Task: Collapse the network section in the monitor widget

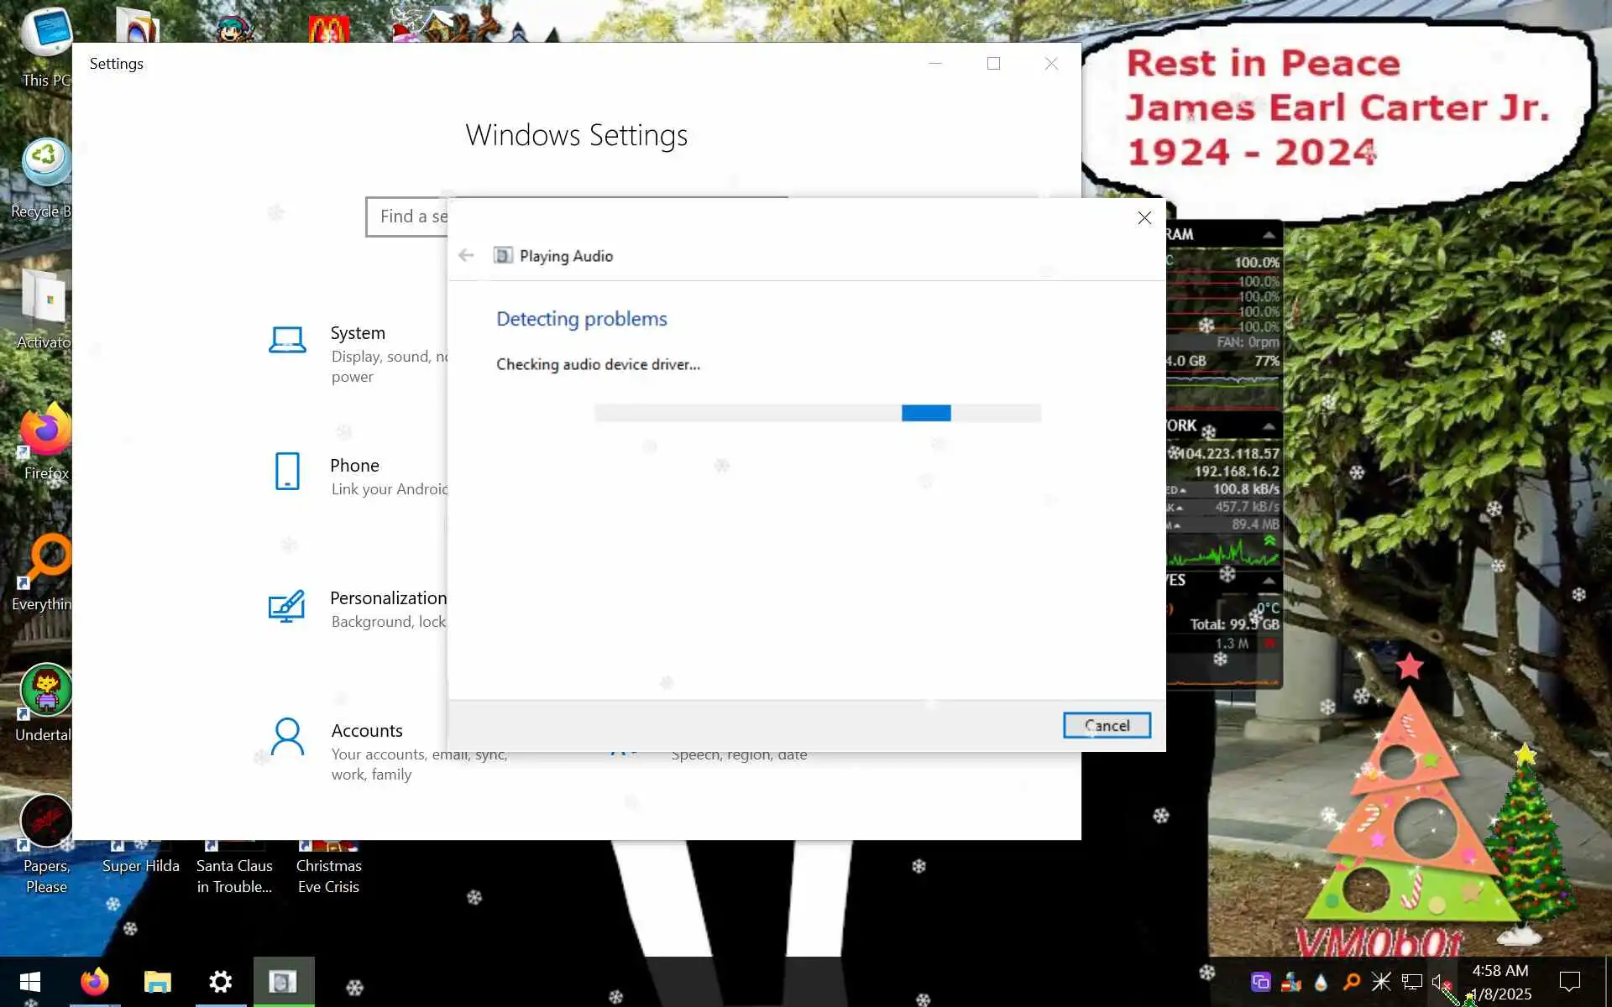Action: pyautogui.click(x=1269, y=426)
